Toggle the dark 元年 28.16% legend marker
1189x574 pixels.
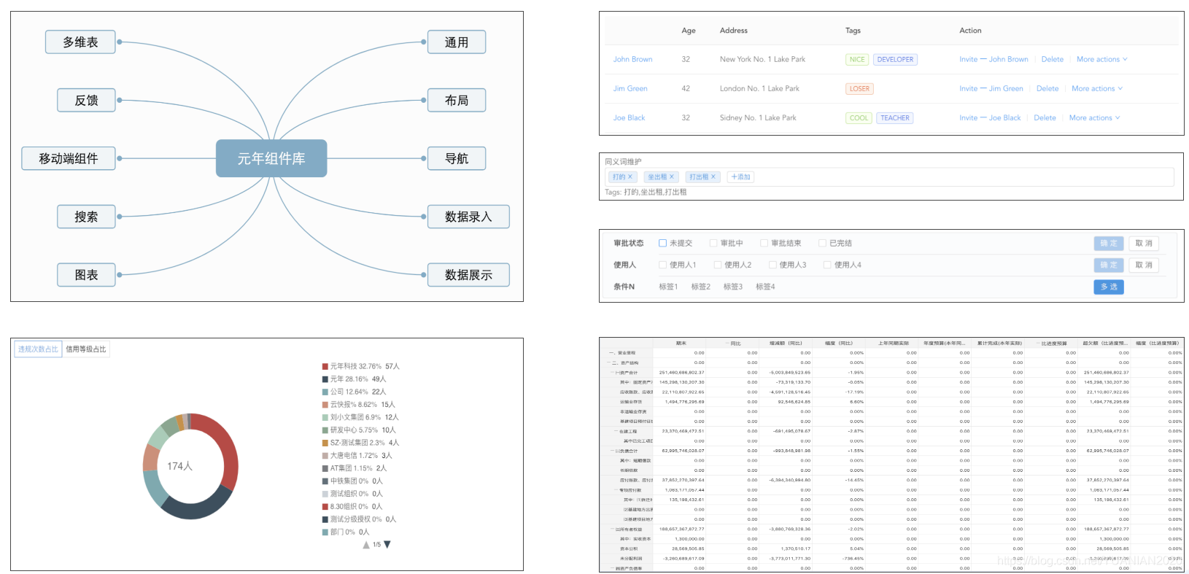[325, 379]
